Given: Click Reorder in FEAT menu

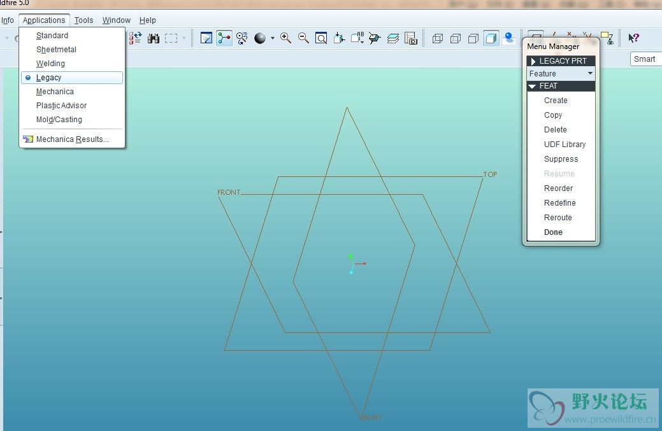Looking at the screenshot, I should 558,188.
